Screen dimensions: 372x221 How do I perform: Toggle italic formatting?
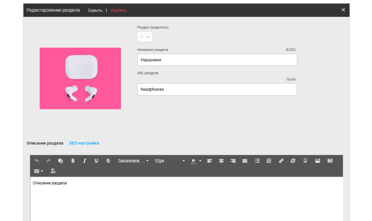click(85, 161)
